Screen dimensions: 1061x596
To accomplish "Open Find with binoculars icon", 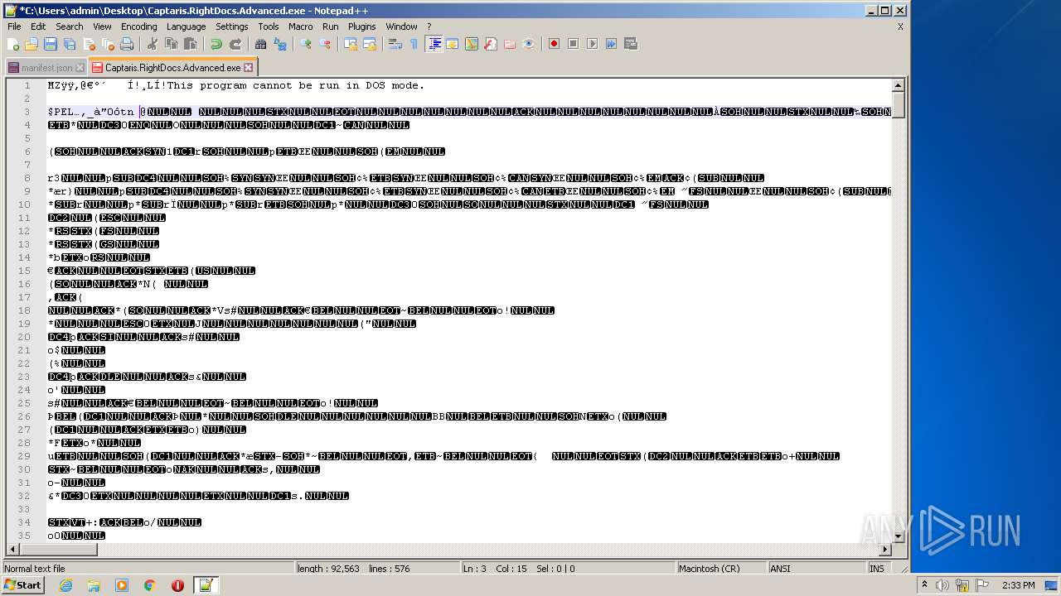I will 260,44.
